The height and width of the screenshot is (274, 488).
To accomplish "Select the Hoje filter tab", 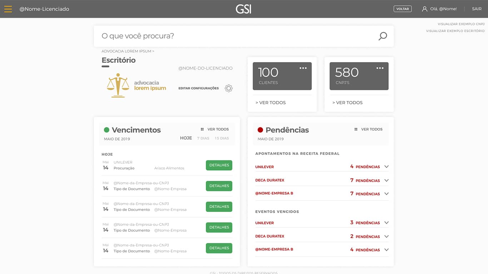I will click(186, 138).
